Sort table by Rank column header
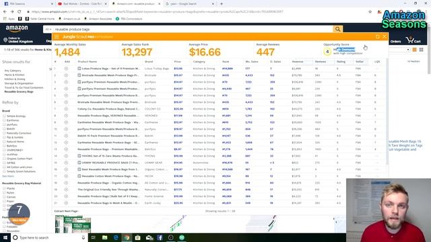The image size is (431, 242). click(226, 62)
